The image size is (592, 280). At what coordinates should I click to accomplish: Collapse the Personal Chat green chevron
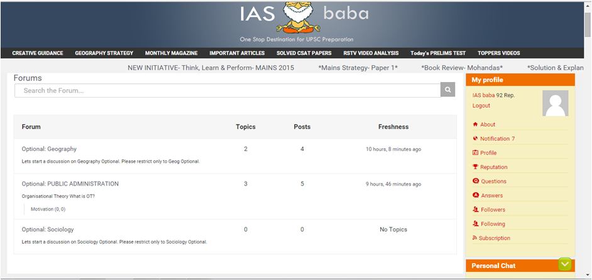click(x=565, y=264)
